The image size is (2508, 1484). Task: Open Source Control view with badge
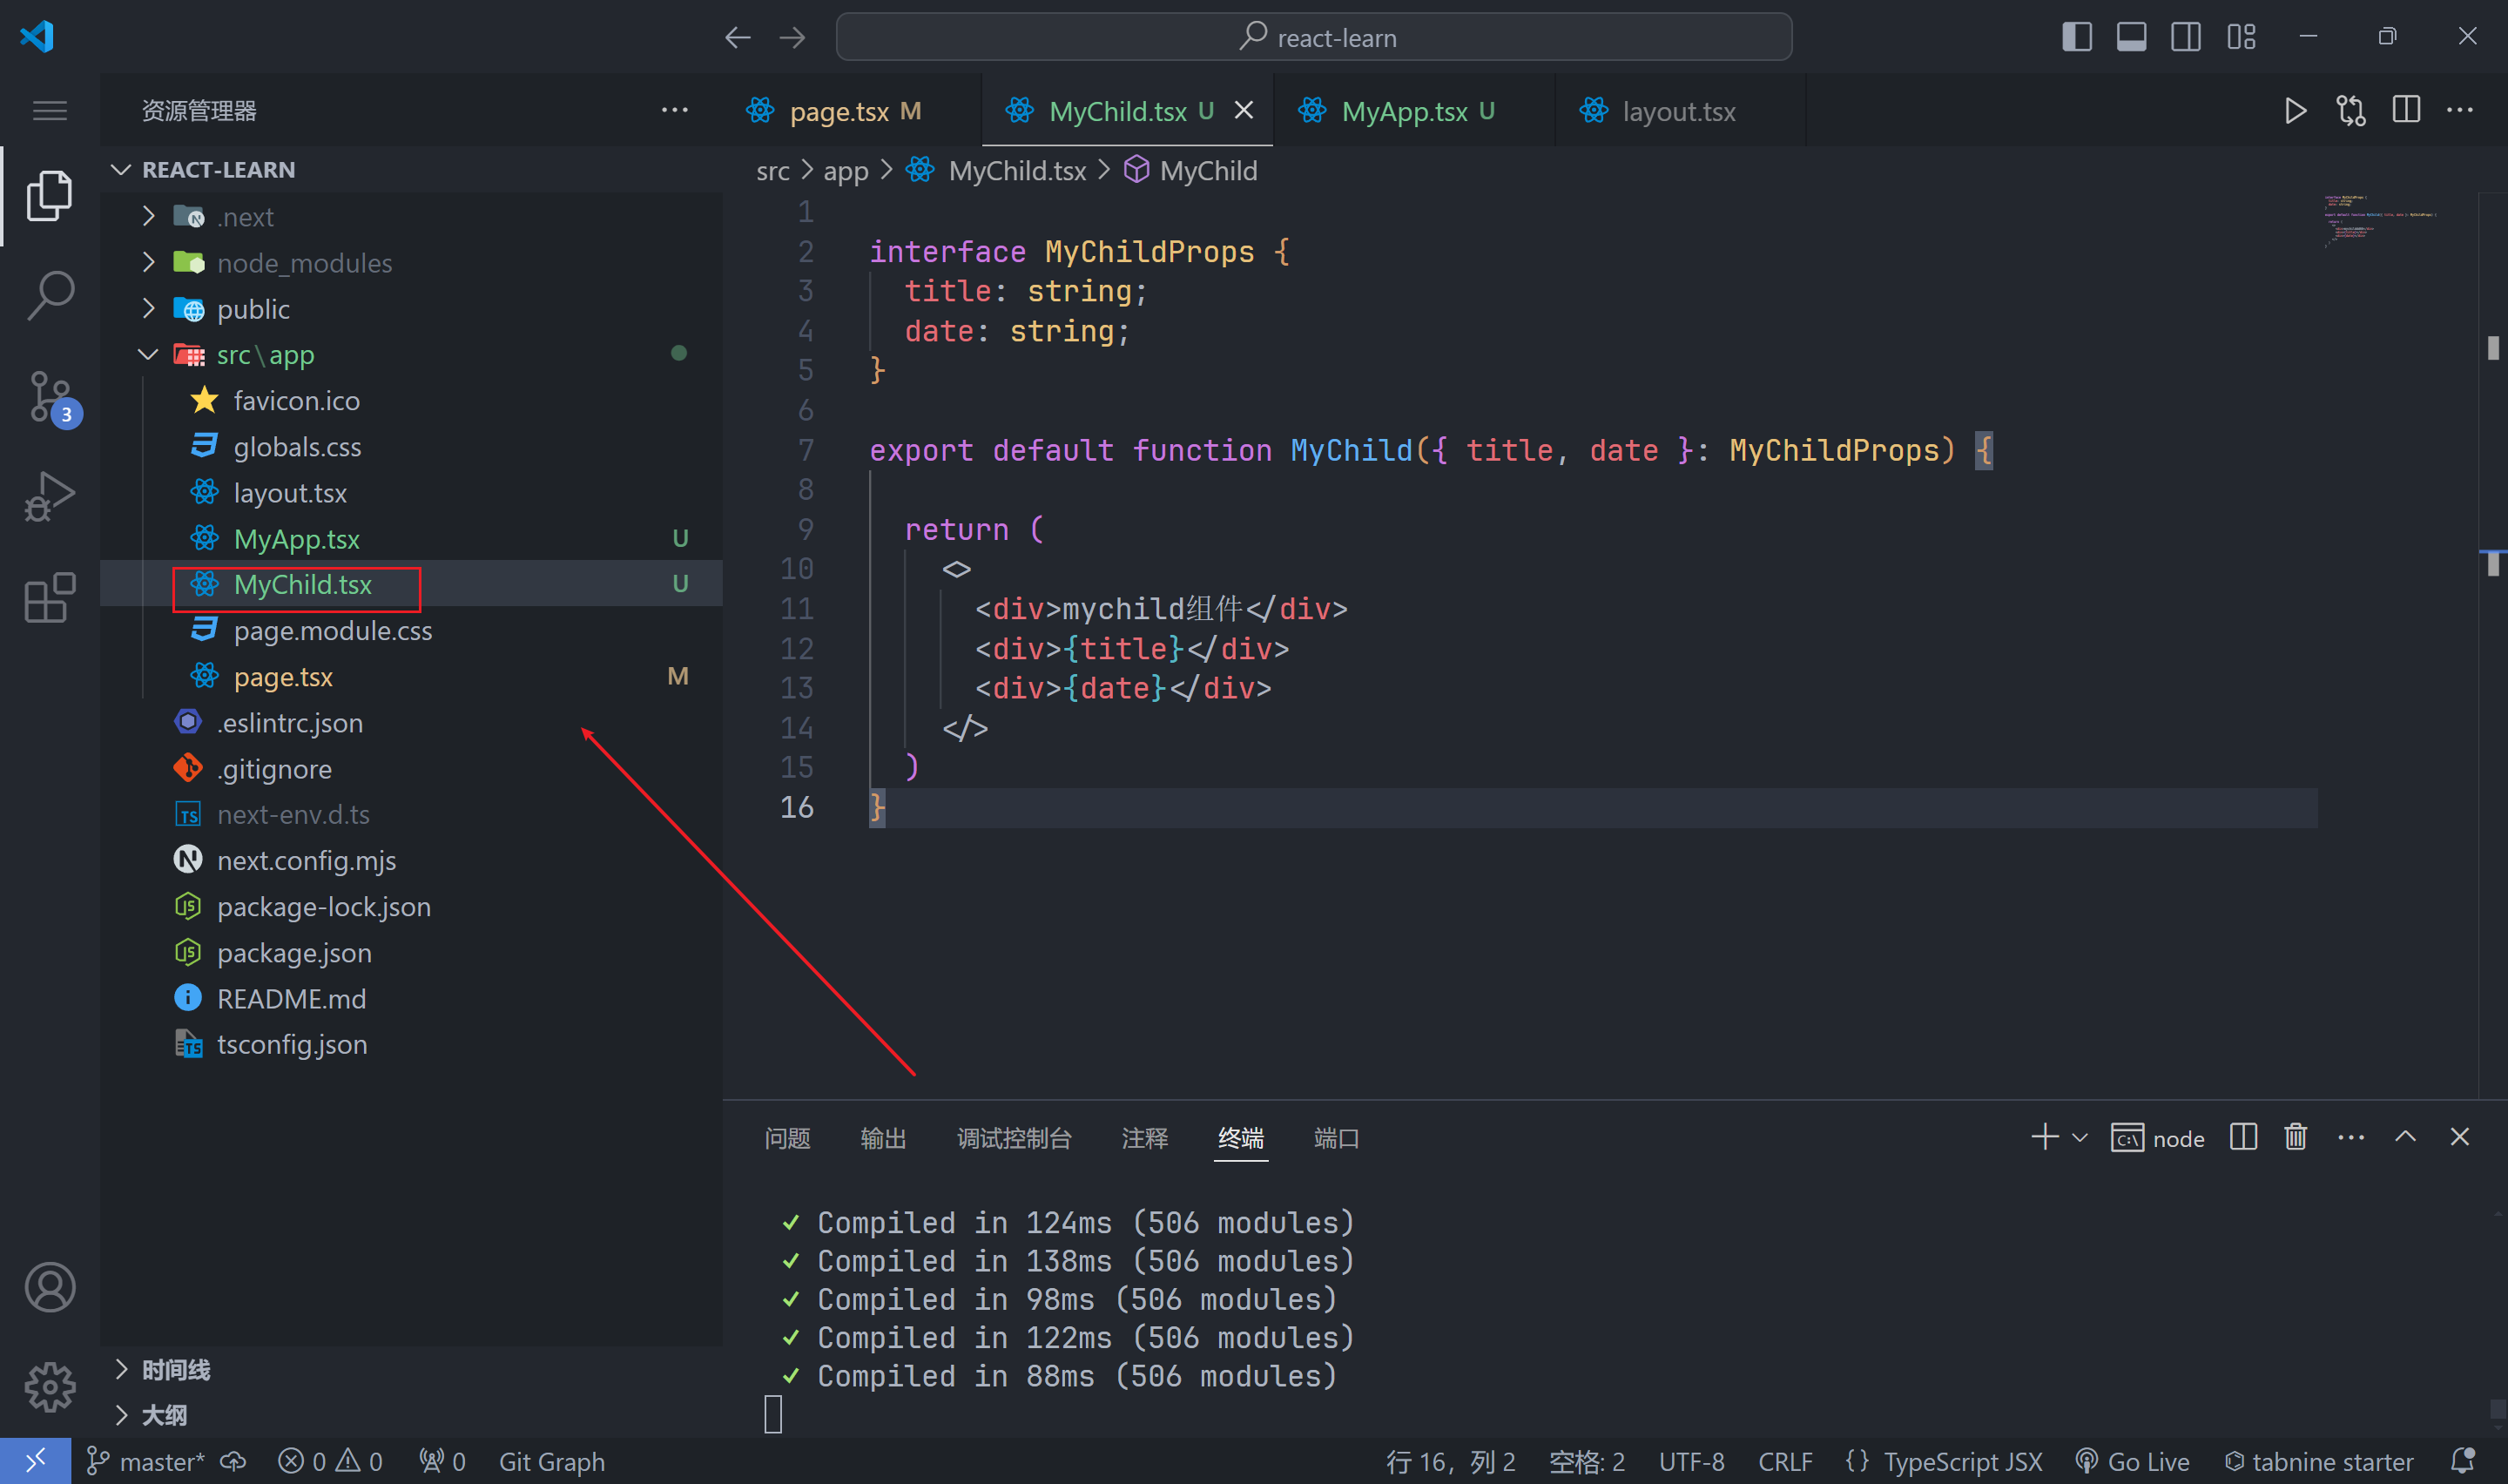pos(50,397)
